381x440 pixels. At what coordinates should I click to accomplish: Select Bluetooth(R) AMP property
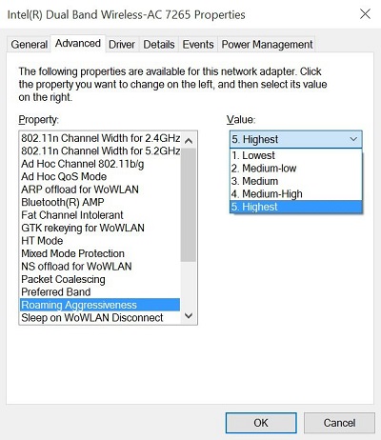pyautogui.click(x=100, y=202)
